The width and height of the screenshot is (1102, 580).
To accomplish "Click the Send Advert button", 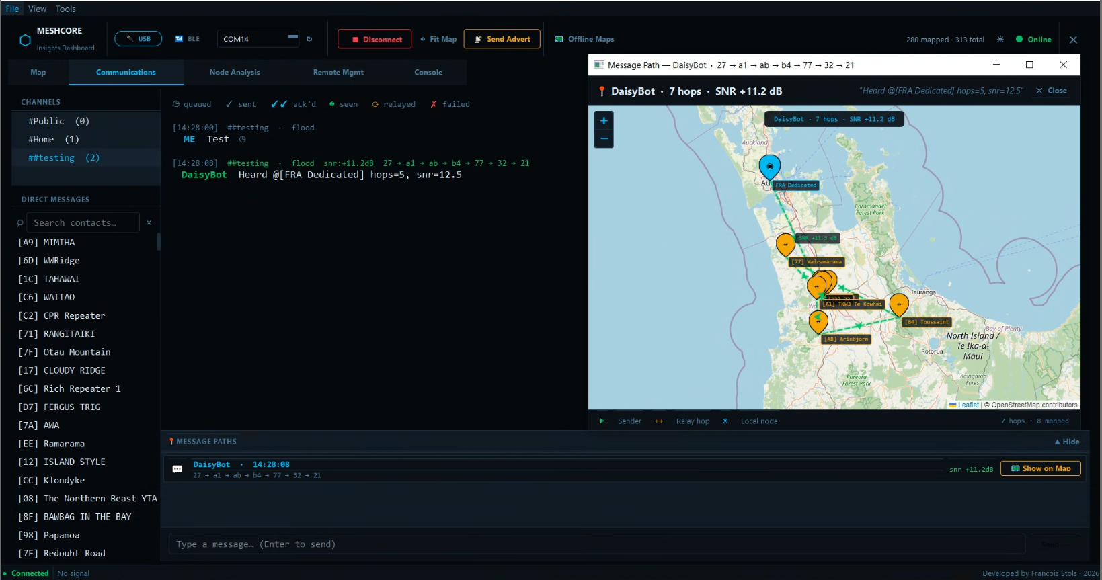I will (x=502, y=39).
